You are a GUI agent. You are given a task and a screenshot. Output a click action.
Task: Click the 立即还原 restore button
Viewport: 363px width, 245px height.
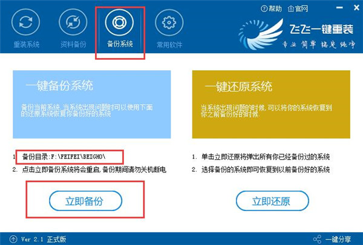click(272, 201)
